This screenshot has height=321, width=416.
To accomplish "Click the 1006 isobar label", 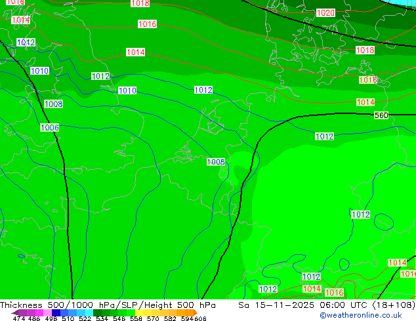I will 50,127.
